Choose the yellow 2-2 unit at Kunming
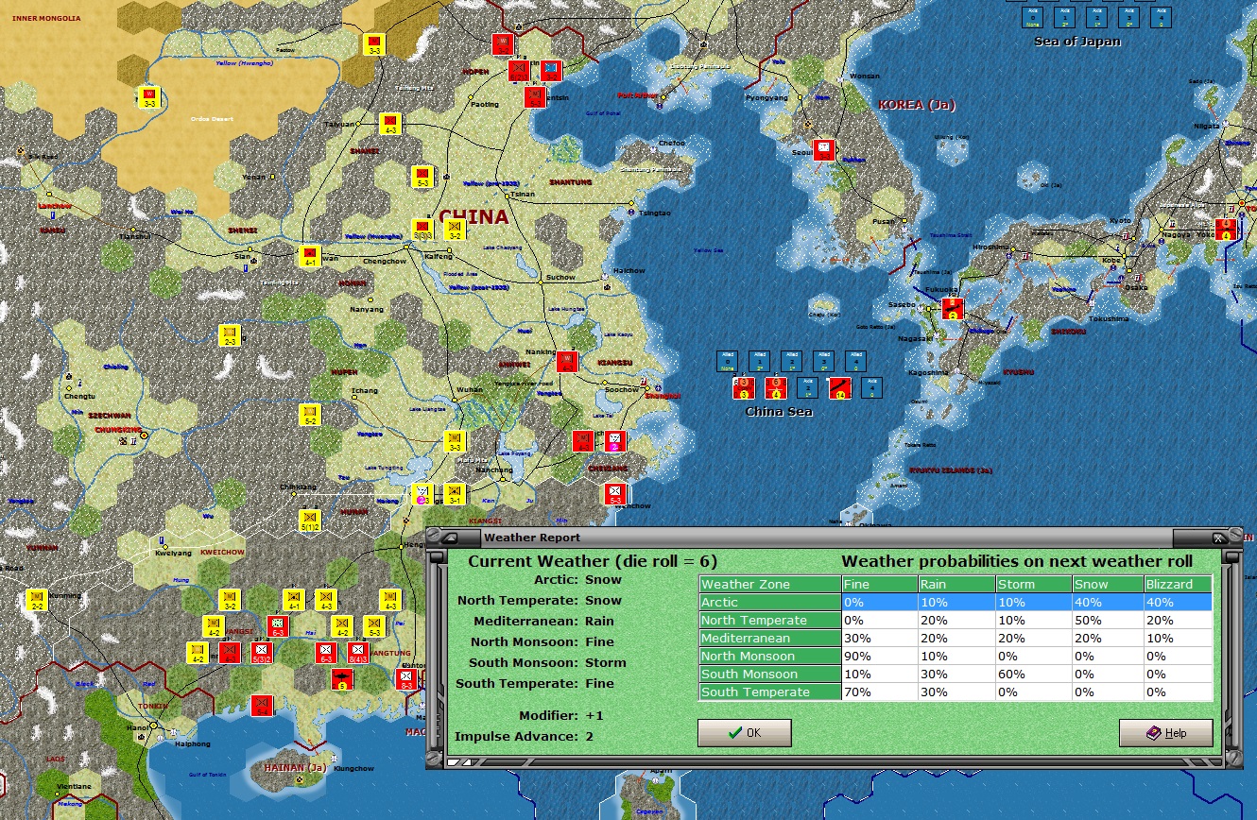This screenshot has width=1257, height=820. point(38,600)
